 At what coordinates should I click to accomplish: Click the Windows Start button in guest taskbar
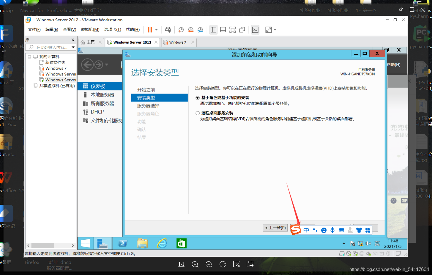point(86,243)
